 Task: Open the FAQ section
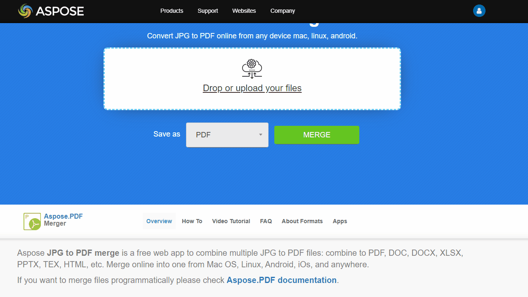coord(266,221)
